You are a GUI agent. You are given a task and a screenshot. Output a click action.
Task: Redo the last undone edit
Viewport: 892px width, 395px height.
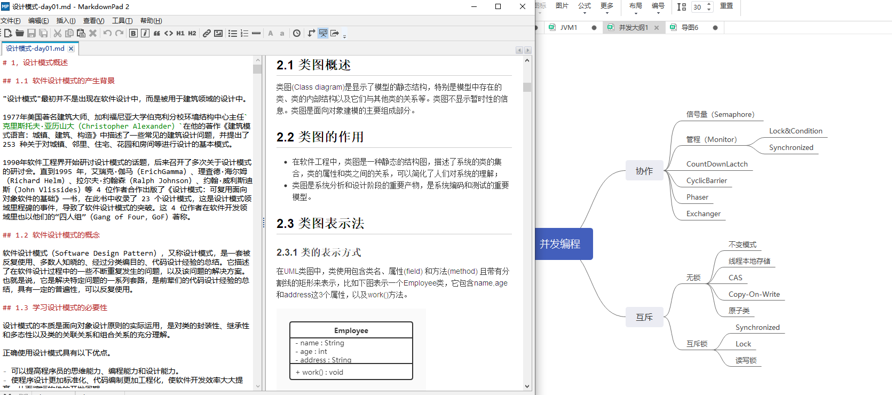[x=119, y=33]
